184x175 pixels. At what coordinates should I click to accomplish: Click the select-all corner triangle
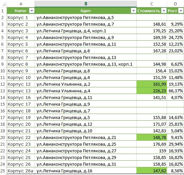[4, 4]
